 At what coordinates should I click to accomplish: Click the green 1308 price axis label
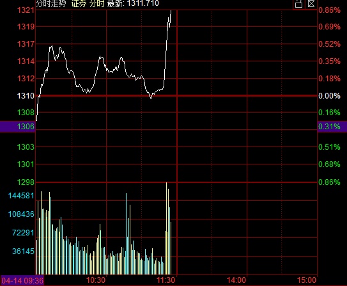[x=26, y=113]
